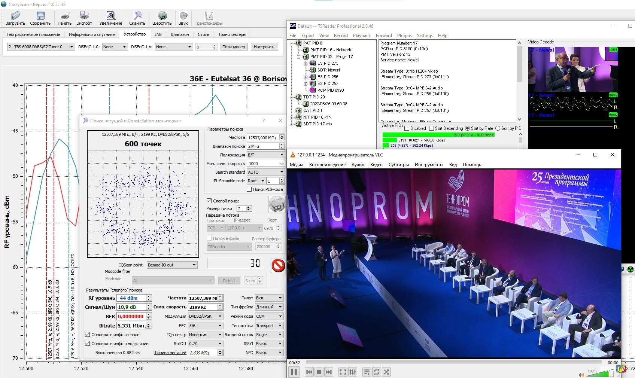Click the Настроить button
This screenshot has width=635, height=378.
[264, 47]
